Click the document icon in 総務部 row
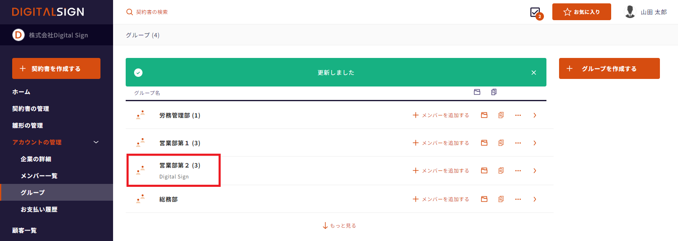The image size is (678, 241). (501, 199)
